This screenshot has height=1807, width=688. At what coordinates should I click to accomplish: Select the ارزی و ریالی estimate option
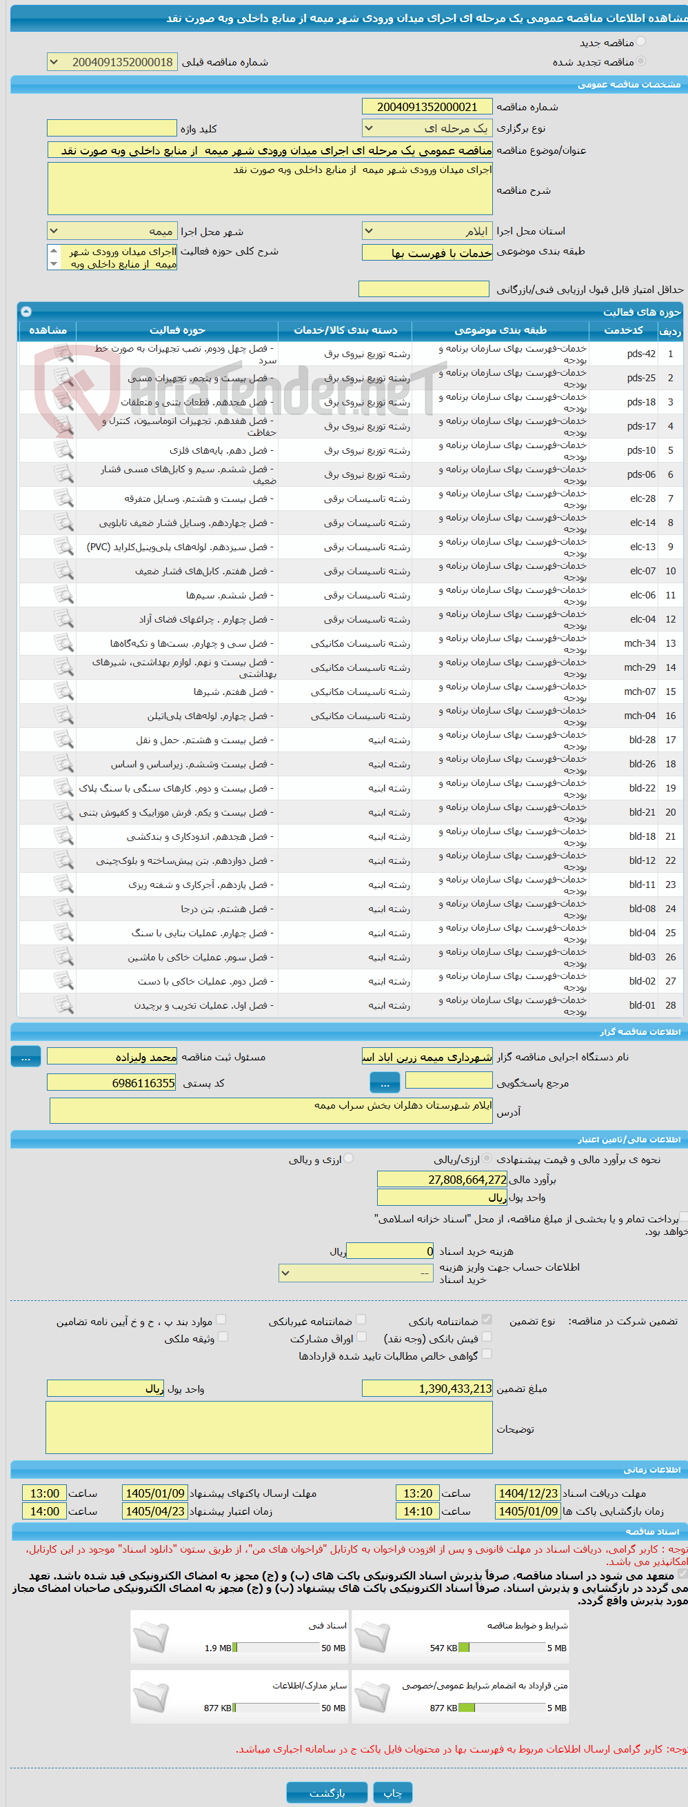pyautogui.click(x=349, y=1159)
